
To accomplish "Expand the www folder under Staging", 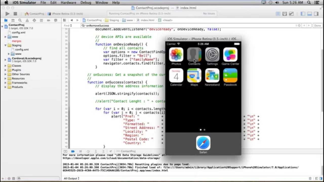I will point(9,54).
